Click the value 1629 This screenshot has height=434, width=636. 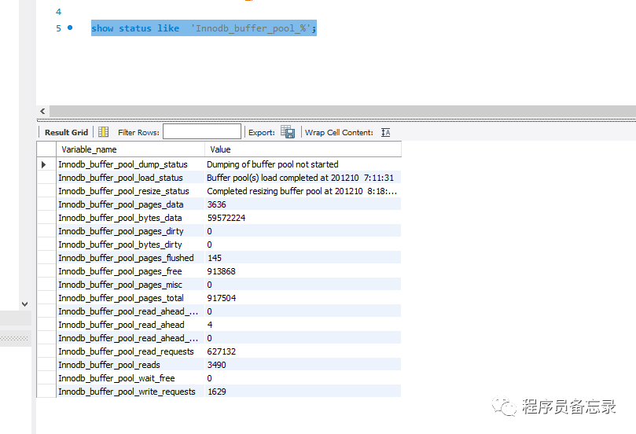[x=217, y=392]
